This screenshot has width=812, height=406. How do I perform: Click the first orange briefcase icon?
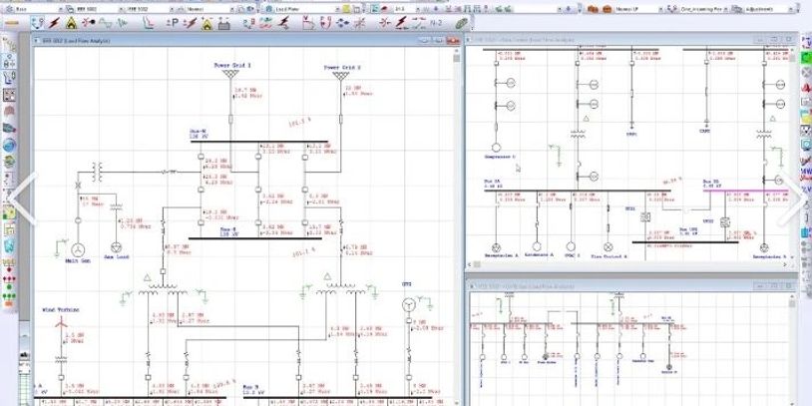[x=593, y=9]
